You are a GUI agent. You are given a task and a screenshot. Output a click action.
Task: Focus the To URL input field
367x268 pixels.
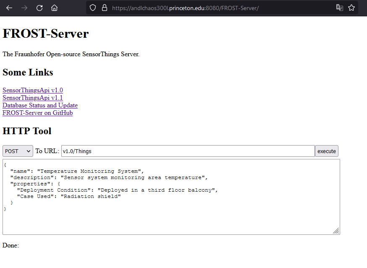(x=188, y=151)
